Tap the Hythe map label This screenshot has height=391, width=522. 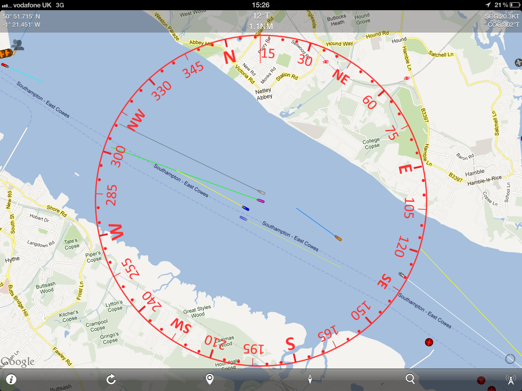click(12, 259)
